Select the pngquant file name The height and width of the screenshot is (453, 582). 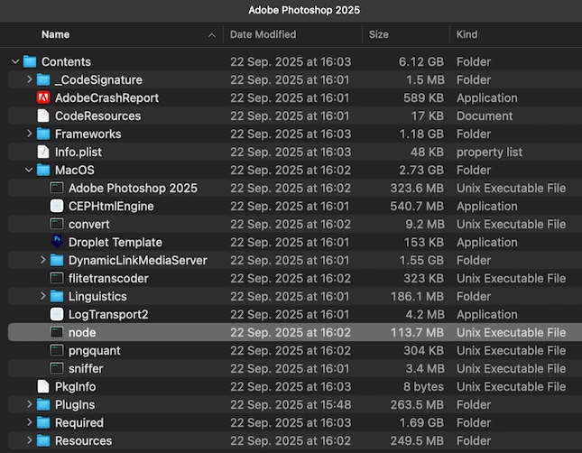(94, 351)
